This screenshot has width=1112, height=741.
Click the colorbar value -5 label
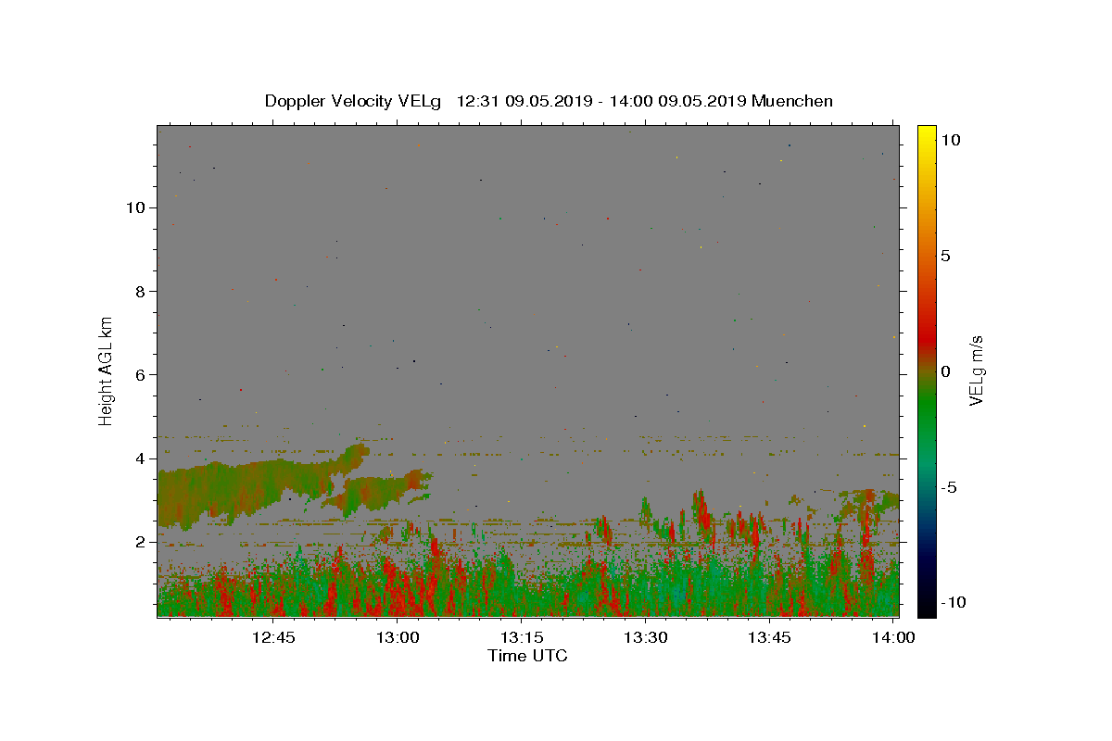[x=949, y=487]
